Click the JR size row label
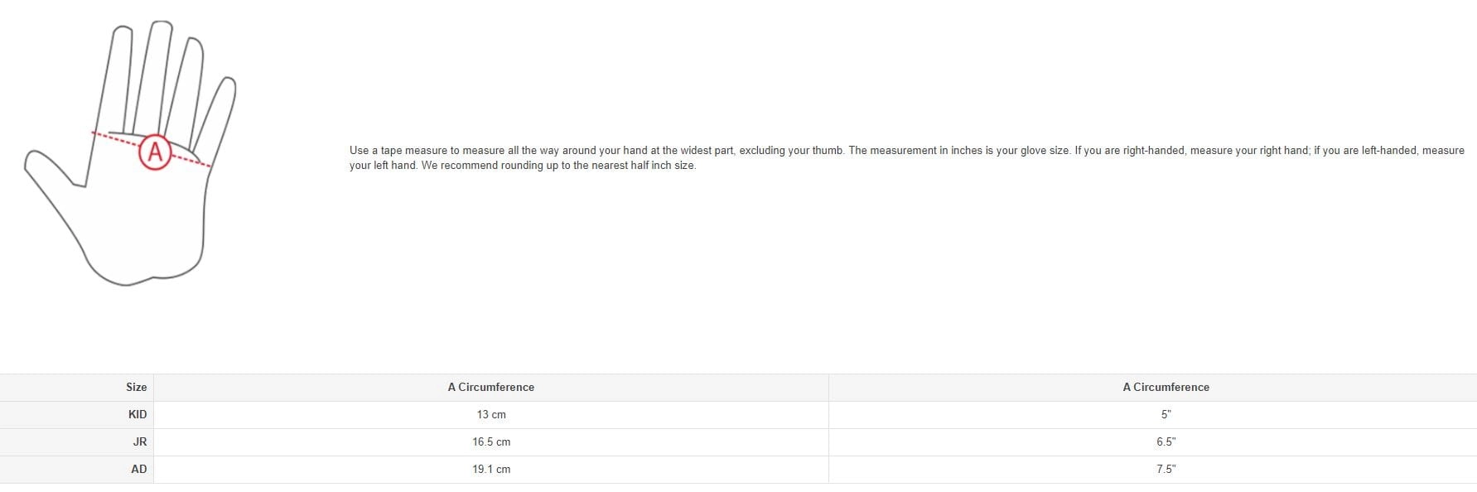Viewport: 1477px width, 492px height. (140, 441)
